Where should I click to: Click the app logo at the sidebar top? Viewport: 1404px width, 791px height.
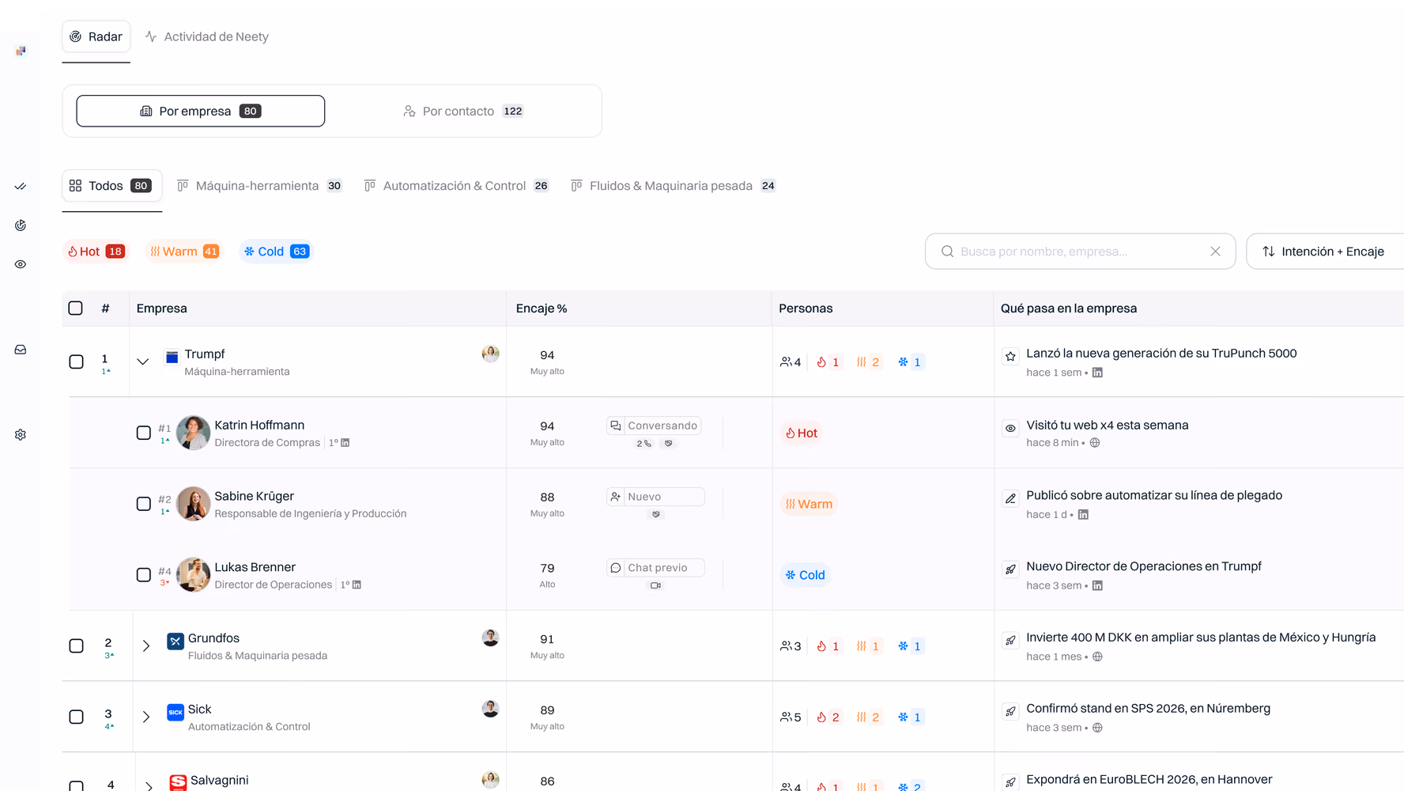pos(21,51)
